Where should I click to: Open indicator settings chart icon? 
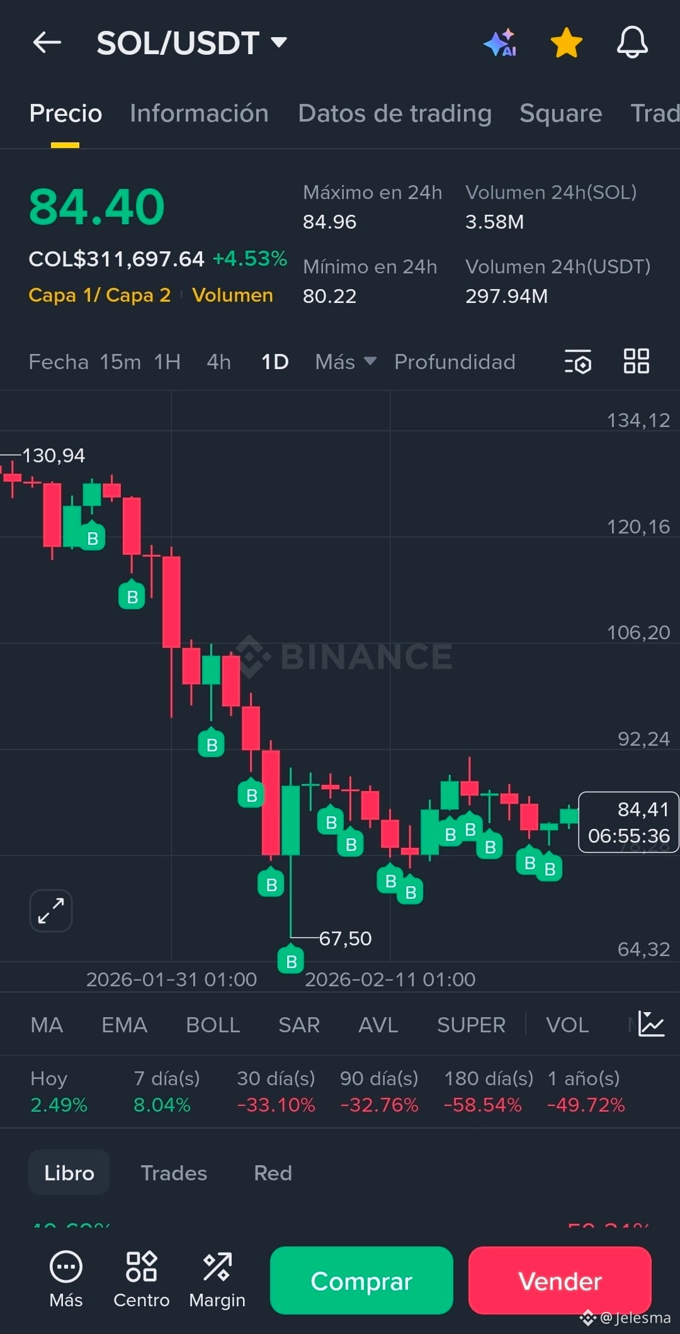click(651, 1024)
